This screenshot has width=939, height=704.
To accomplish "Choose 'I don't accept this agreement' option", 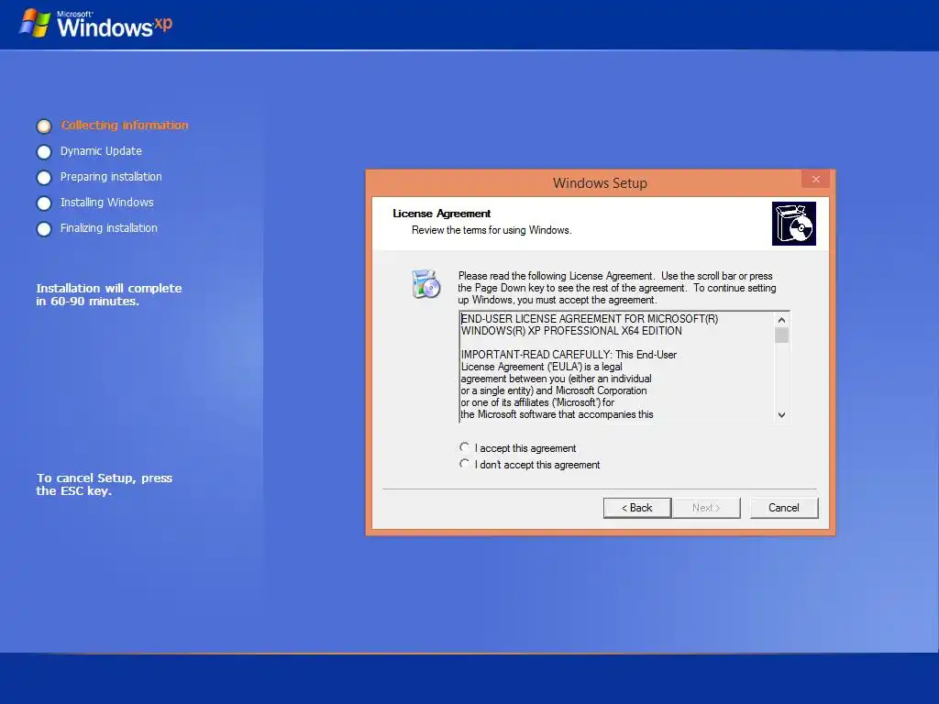I will [x=464, y=464].
